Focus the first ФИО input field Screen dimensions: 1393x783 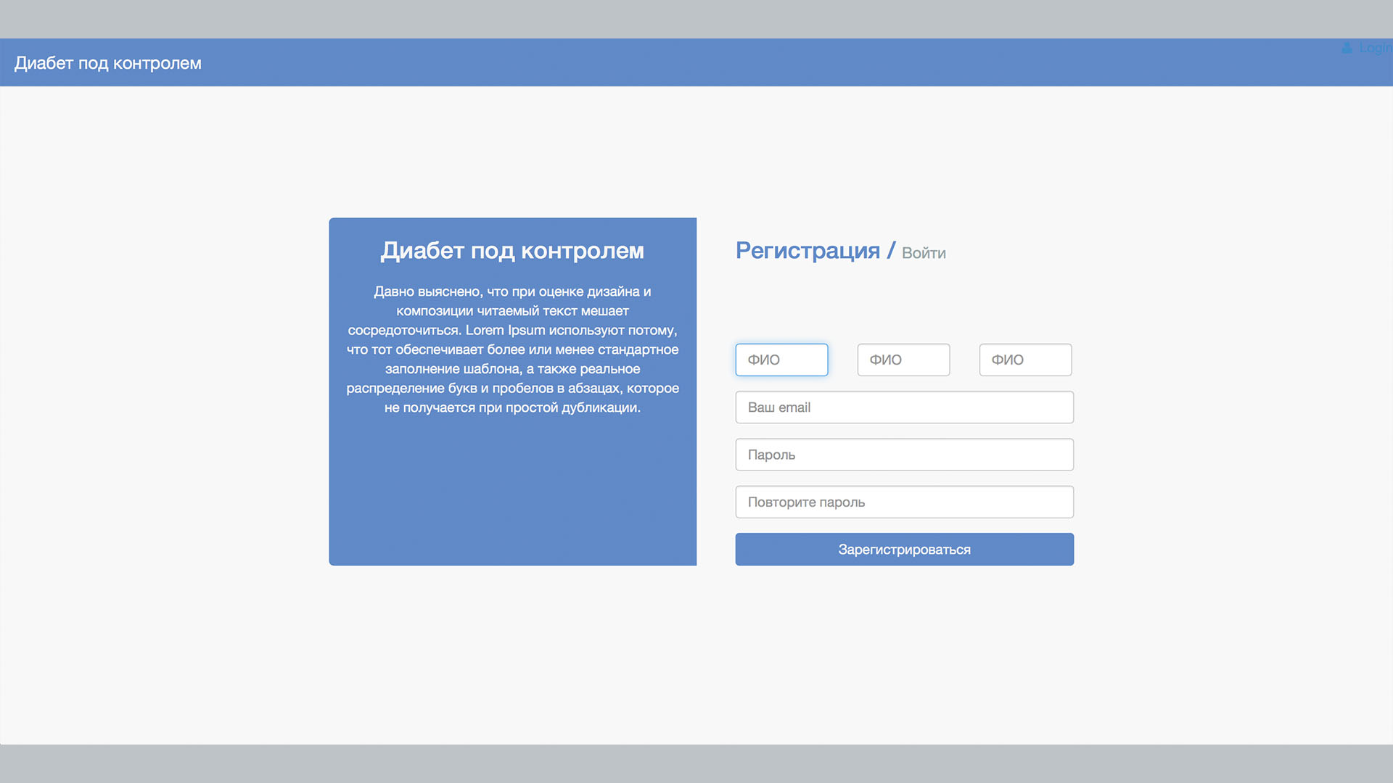[781, 360]
